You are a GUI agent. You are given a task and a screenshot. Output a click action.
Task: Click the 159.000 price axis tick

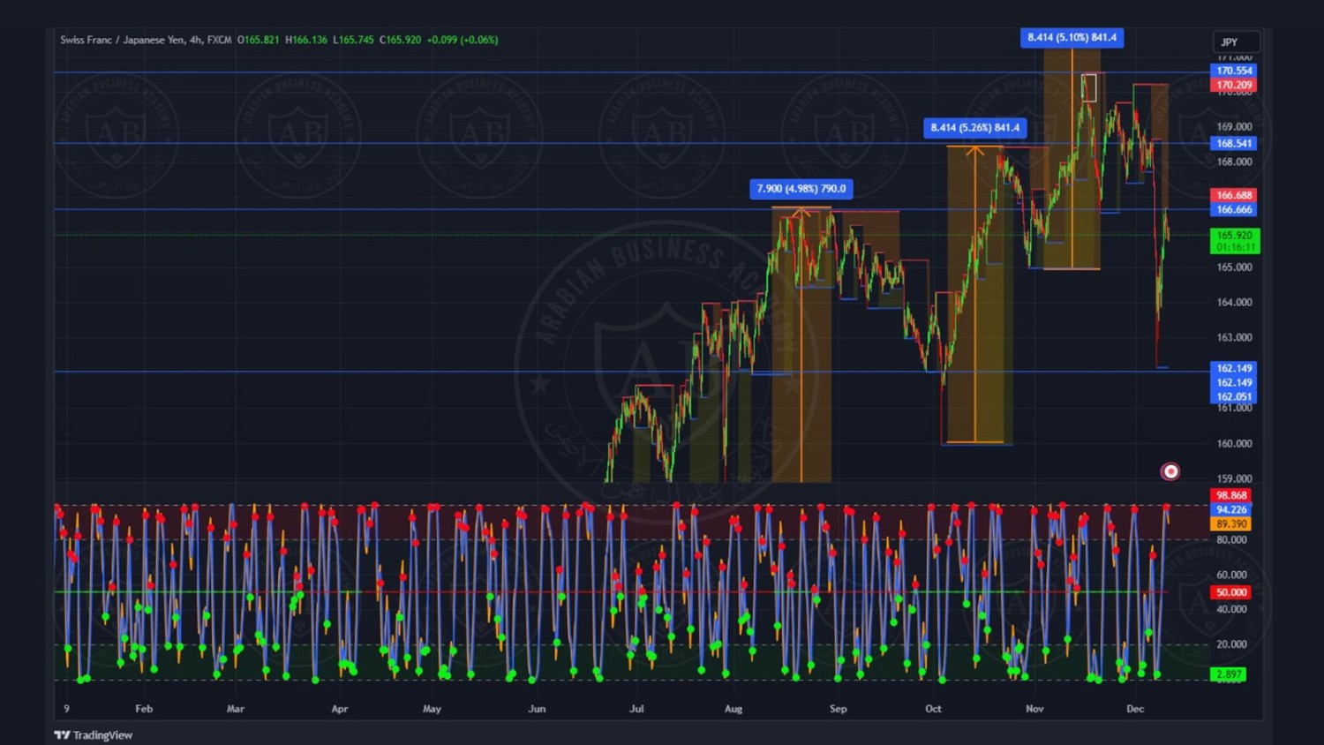tap(1234, 479)
